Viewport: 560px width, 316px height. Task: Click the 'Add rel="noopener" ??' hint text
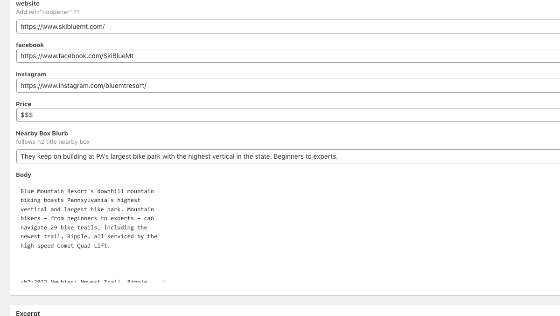(48, 12)
